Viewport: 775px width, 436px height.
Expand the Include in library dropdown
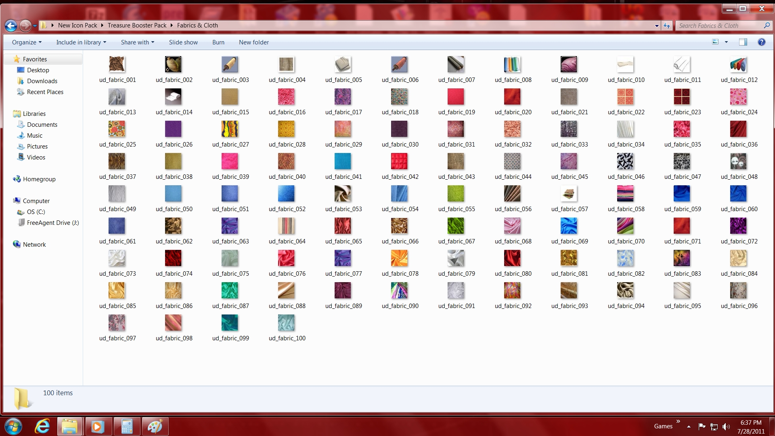point(81,42)
